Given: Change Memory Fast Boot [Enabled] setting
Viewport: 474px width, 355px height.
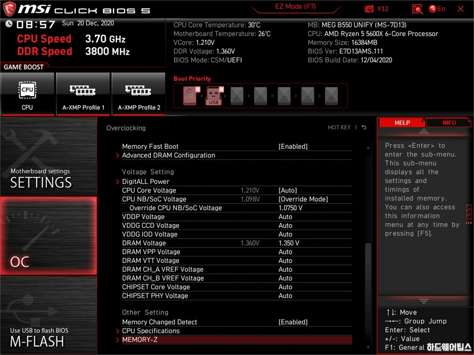Looking at the screenshot, I should (293, 147).
